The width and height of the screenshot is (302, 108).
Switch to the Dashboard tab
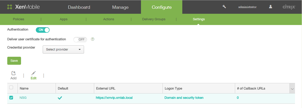click(x=79, y=7)
